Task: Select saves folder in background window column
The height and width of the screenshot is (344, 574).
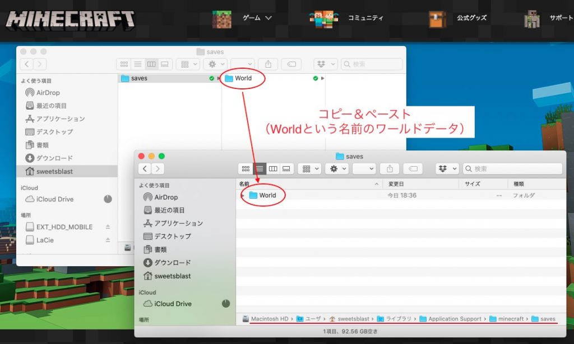Action: pos(169,78)
